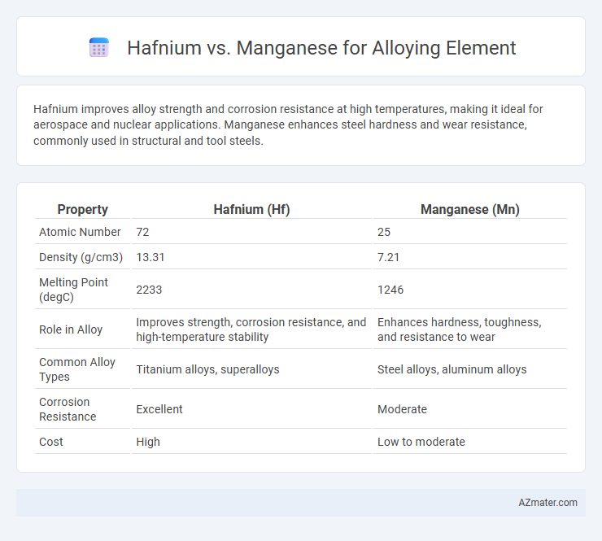Click the Property column header
The width and height of the screenshot is (602, 541).
coord(82,209)
